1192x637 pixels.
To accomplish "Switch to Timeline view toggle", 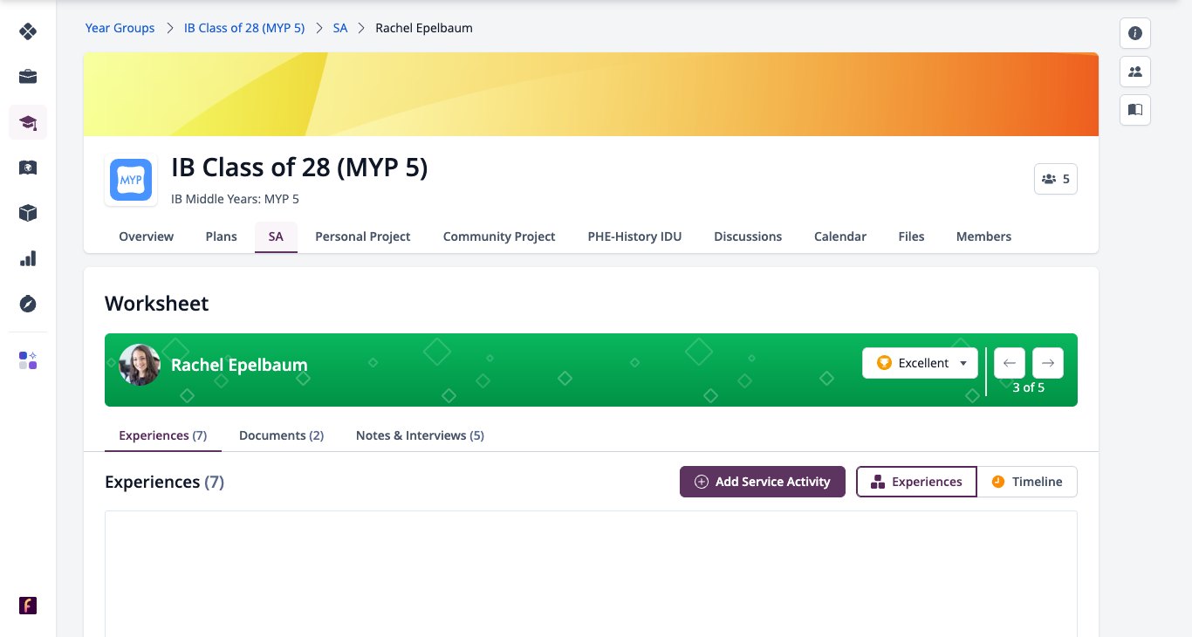I will pos(1027,482).
